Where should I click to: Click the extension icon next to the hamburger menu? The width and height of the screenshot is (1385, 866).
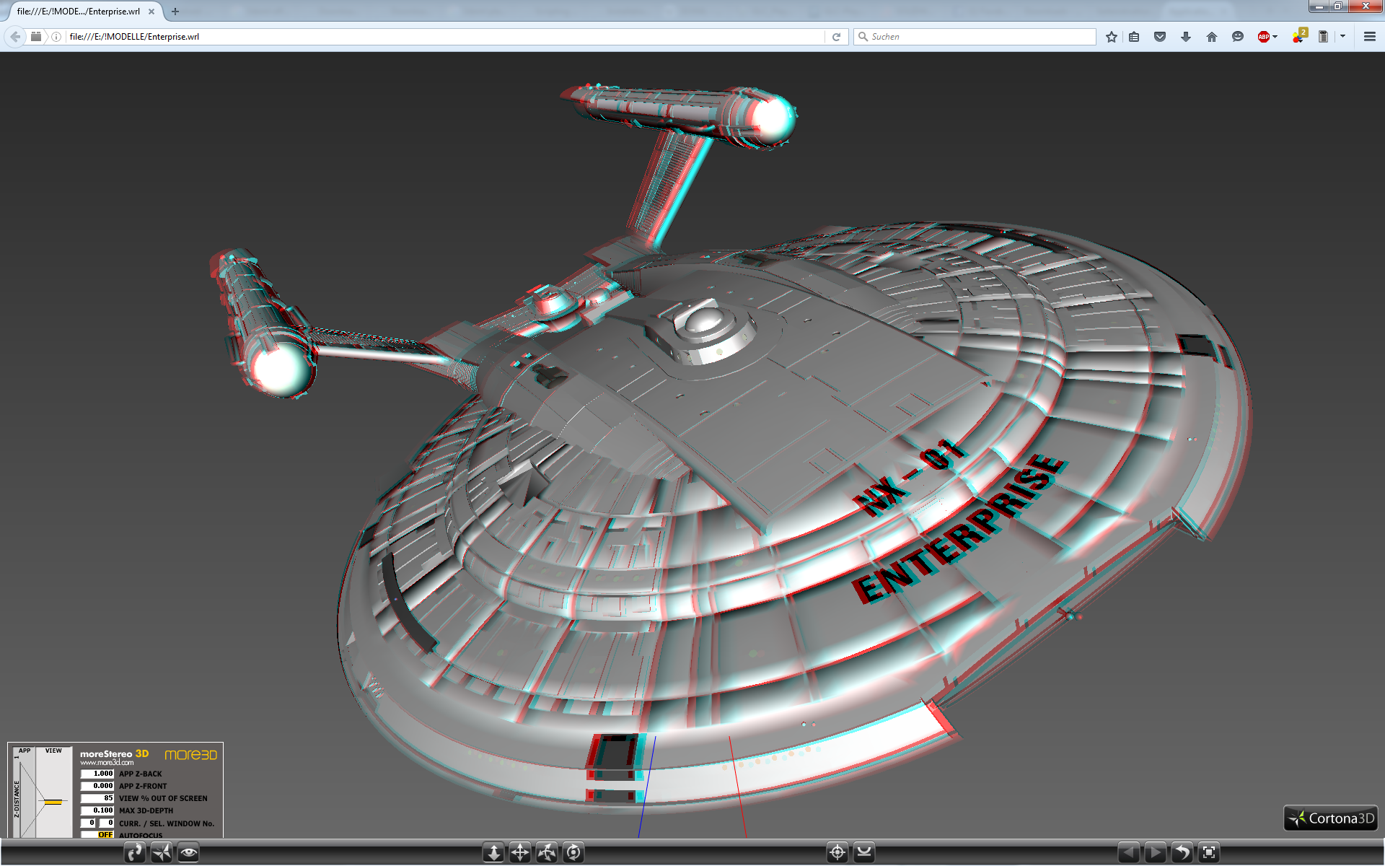(x=1323, y=37)
